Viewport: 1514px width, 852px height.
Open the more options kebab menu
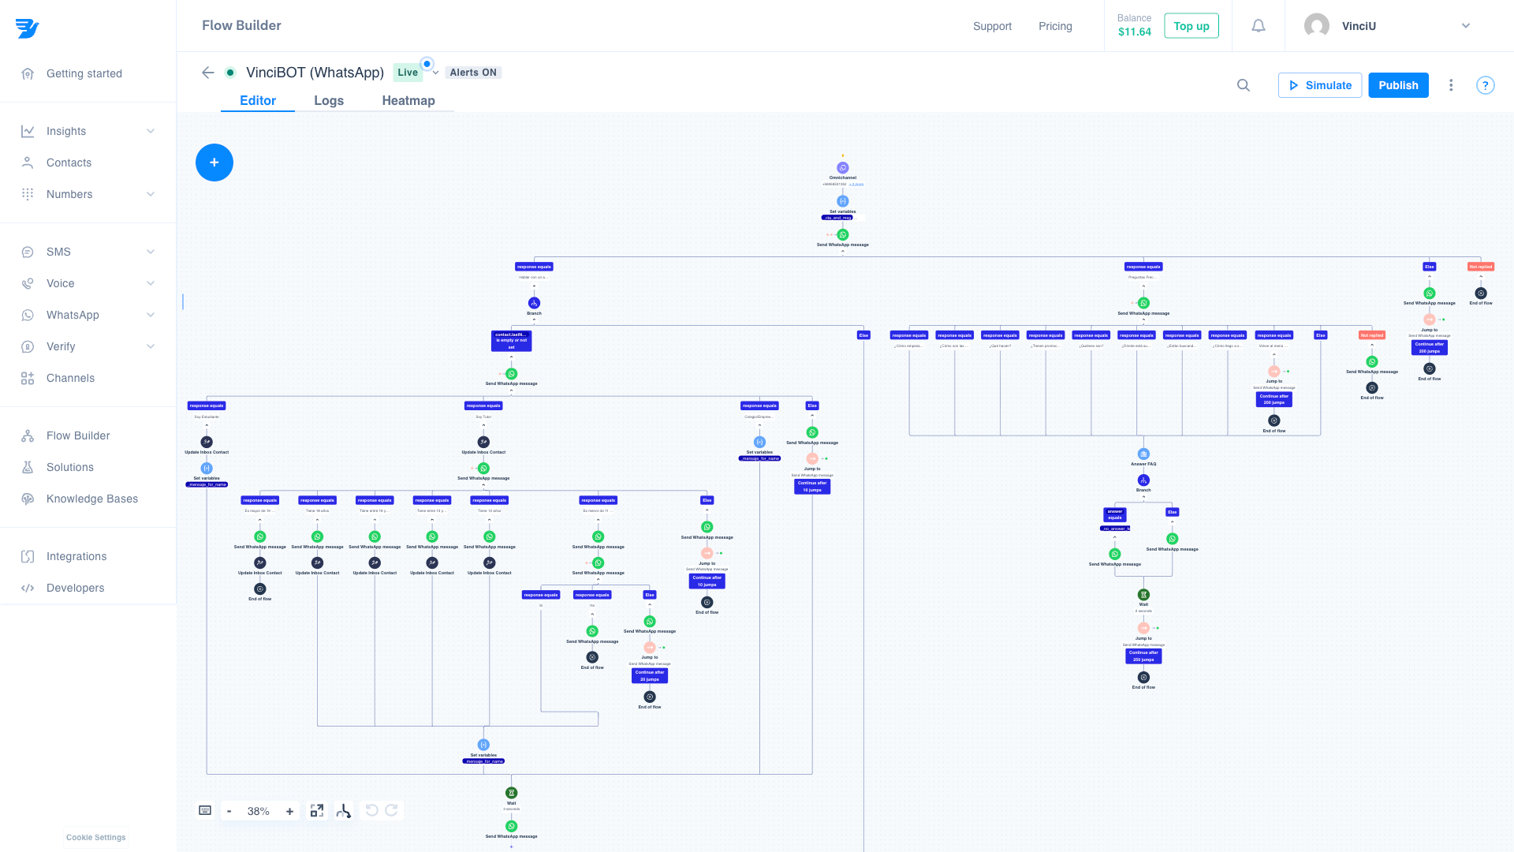[1451, 85]
